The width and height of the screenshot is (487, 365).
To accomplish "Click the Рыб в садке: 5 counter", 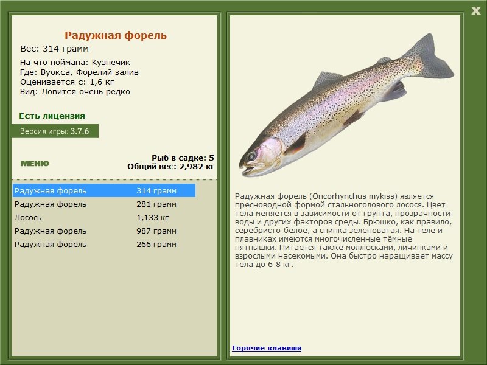I will 183,158.
